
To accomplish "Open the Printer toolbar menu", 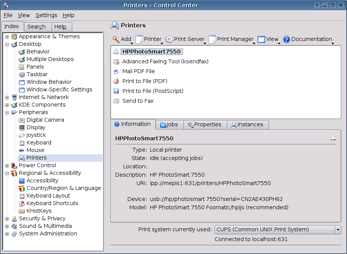I will click(x=149, y=39).
